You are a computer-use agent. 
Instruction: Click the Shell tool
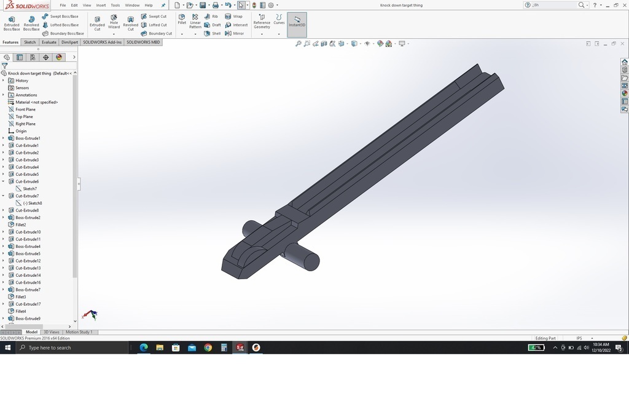(213, 33)
